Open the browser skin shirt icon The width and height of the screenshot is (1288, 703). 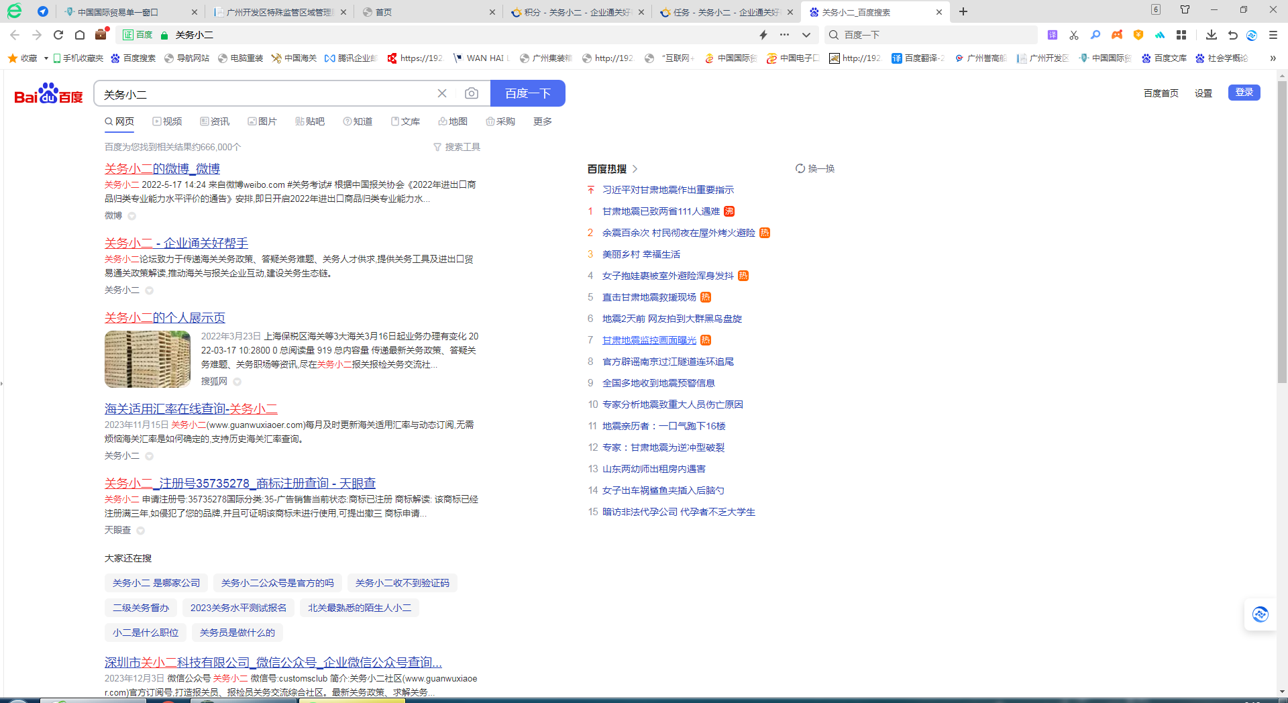(x=1185, y=9)
